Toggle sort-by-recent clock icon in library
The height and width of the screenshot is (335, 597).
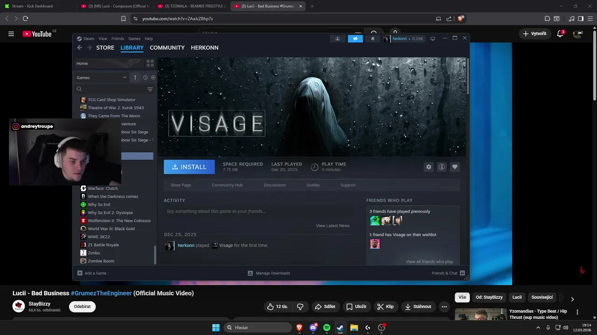(x=145, y=78)
